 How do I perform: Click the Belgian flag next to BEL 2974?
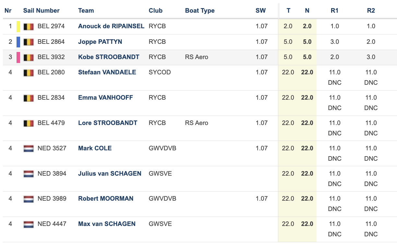[x=29, y=27]
